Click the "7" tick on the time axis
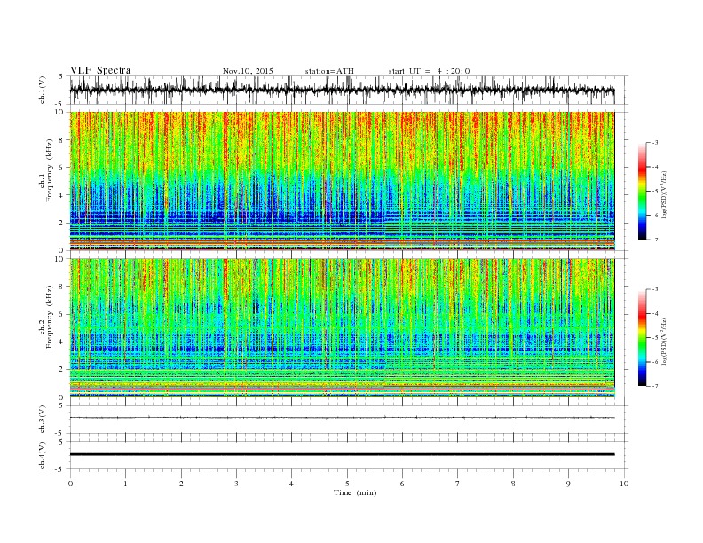Image resolution: width=703 pixels, height=543 pixels. [458, 484]
